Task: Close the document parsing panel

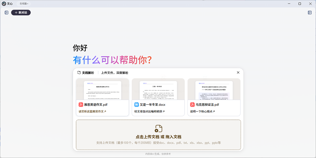Action: click(238, 72)
